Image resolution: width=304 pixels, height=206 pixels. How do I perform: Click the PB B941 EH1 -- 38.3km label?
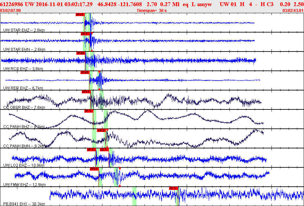pos(24,204)
